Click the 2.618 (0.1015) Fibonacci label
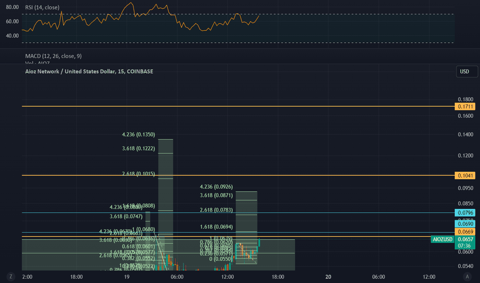 point(139,173)
